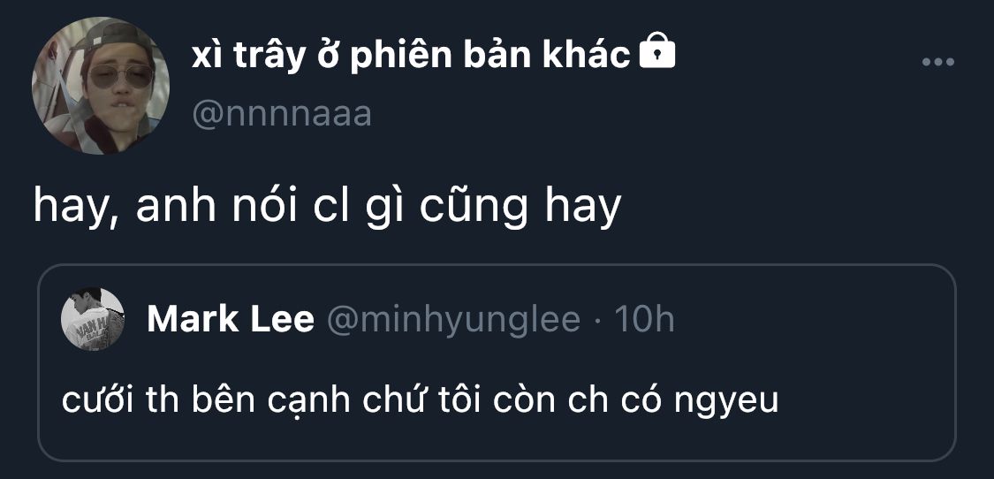Open the @minhyunglee handle link
Viewport: 994px width, 479px height.
click(x=453, y=320)
